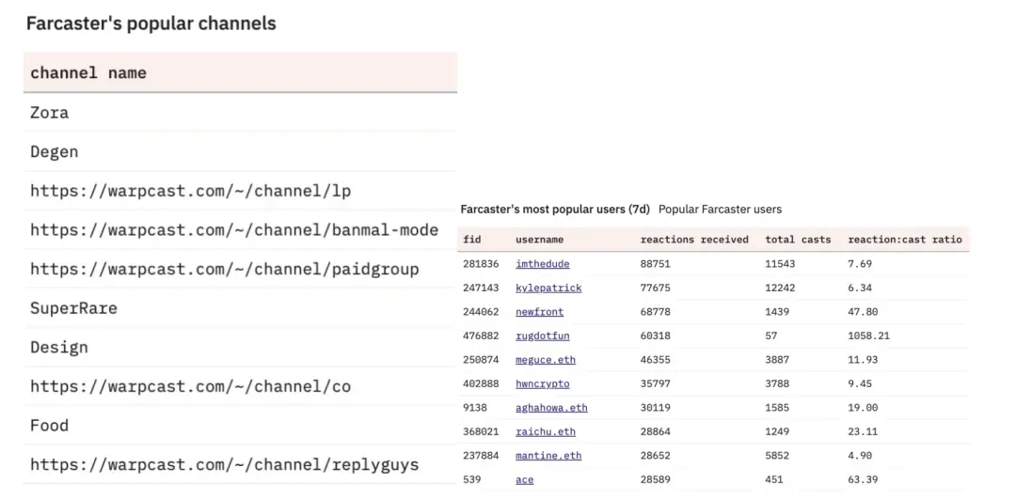The image size is (1016, 499).
Task: Open the mantine.eth user link
Action: coord(548,456)
